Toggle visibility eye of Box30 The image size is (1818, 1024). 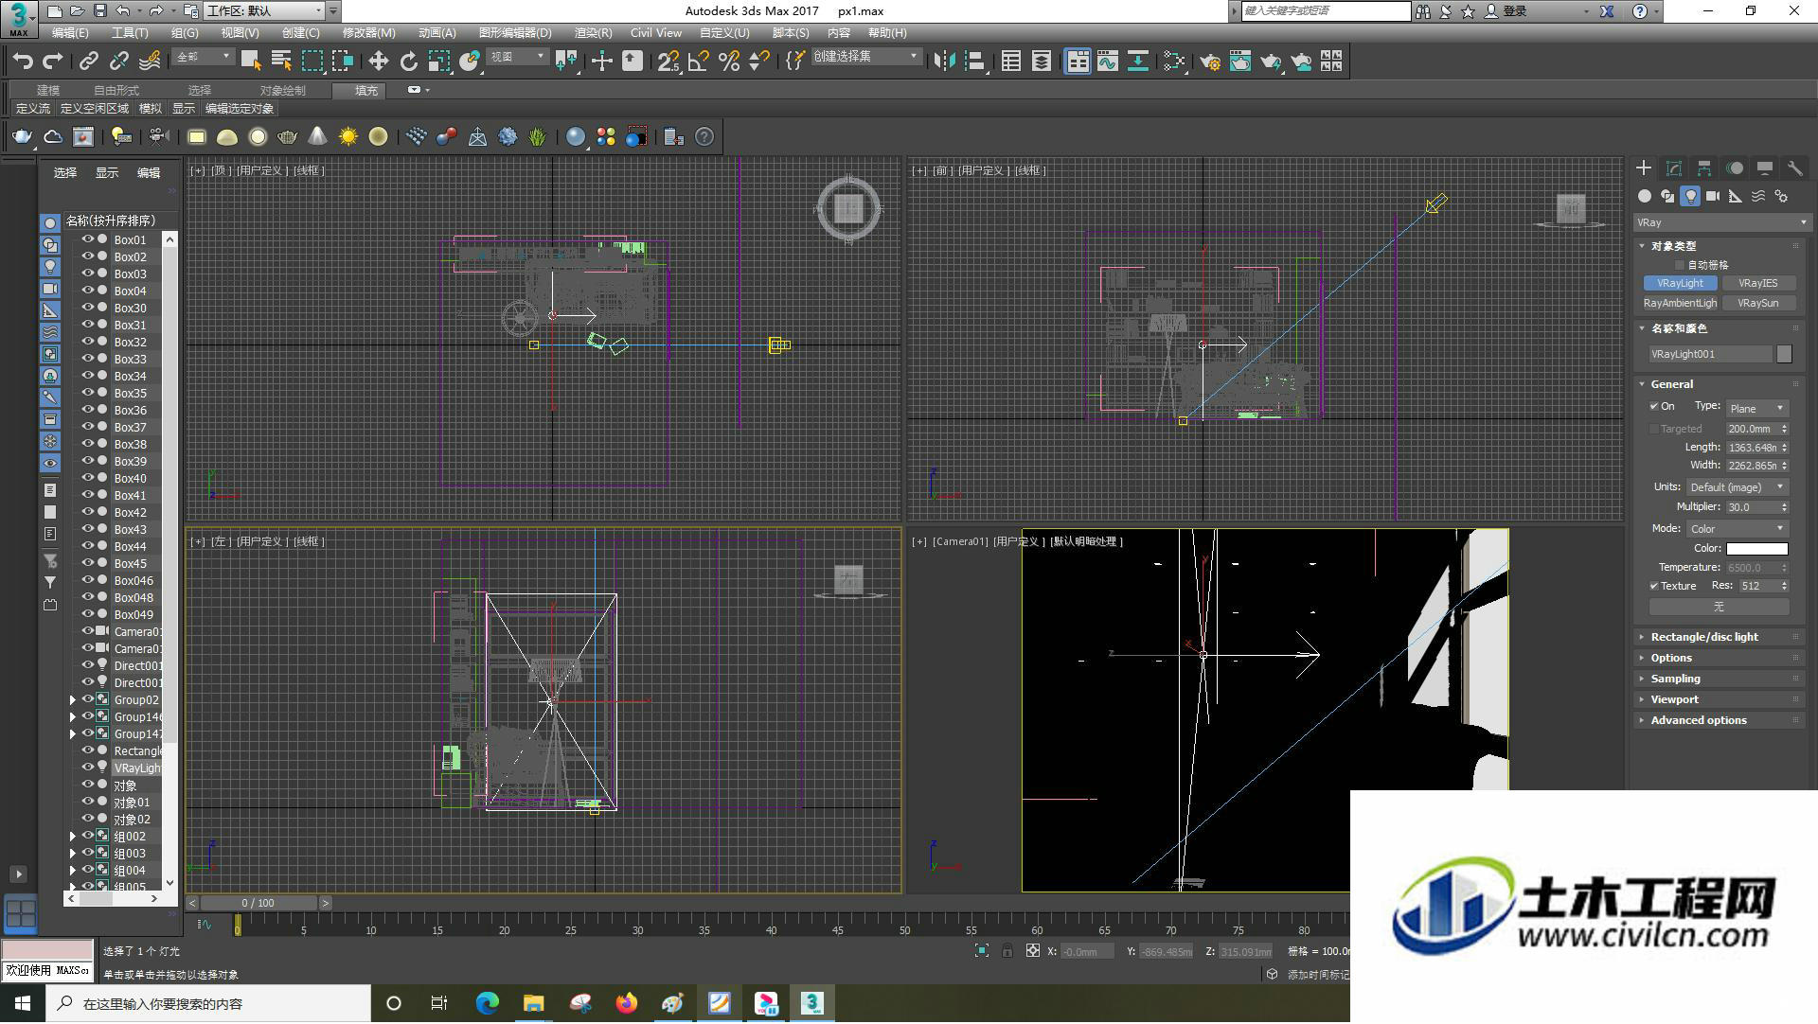point(88,308)
